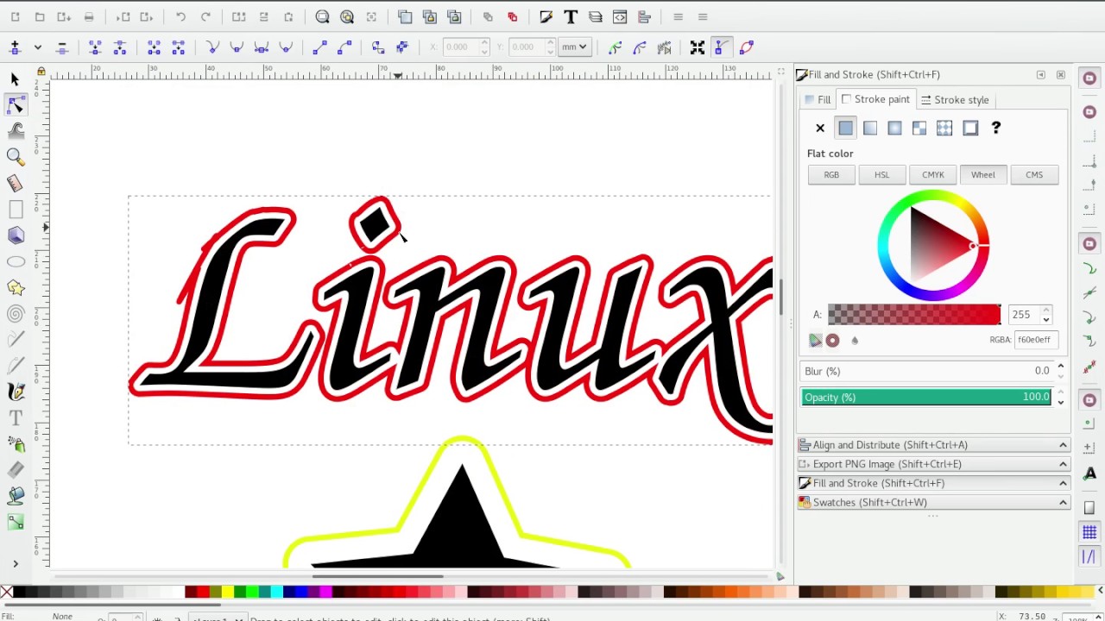Open the Layers dialog icon
Viewport: 1105px width, 621px height.
pyautogui.click(x=595, y=16)
